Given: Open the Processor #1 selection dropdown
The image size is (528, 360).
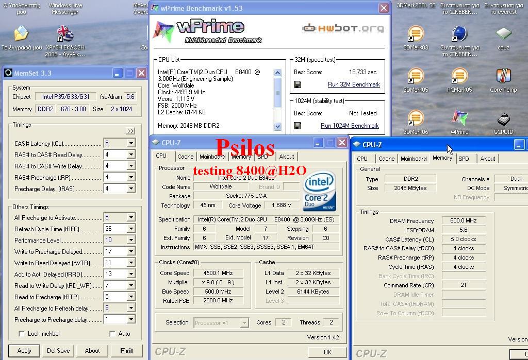Looking at the screenshot, I should point(245,323).
